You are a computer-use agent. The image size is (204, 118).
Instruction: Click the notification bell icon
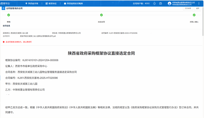[x=155, y=4]
